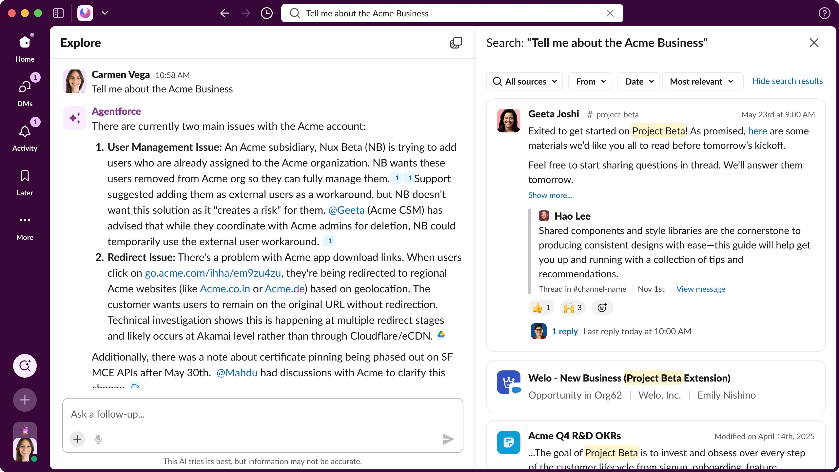Open Later in the sidebar
The image size is (839, 472).
click(x=25, y=183)
